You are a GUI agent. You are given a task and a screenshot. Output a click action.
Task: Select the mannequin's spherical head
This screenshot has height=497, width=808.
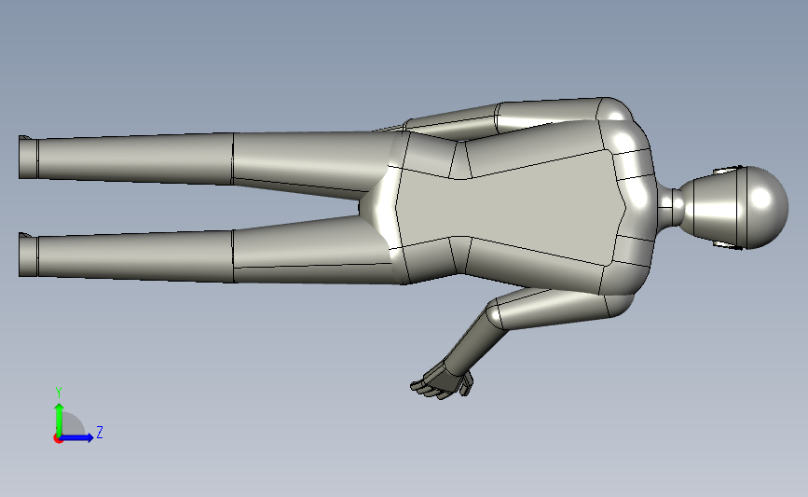pyautogui.click(x=767, y=207)
